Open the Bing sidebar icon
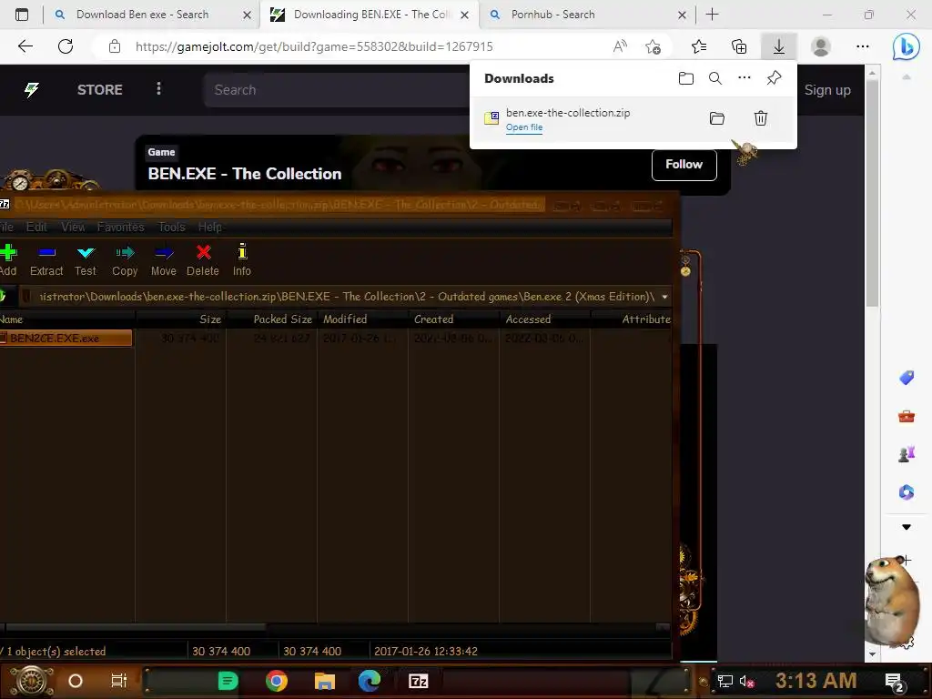 coord(906,46)
